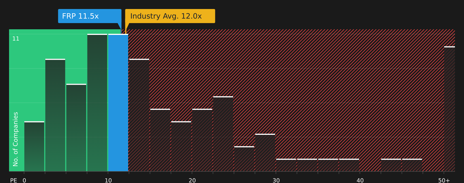Select the dark green bar ending at PE 10
464x183 pixels.
tap(97, 103)
